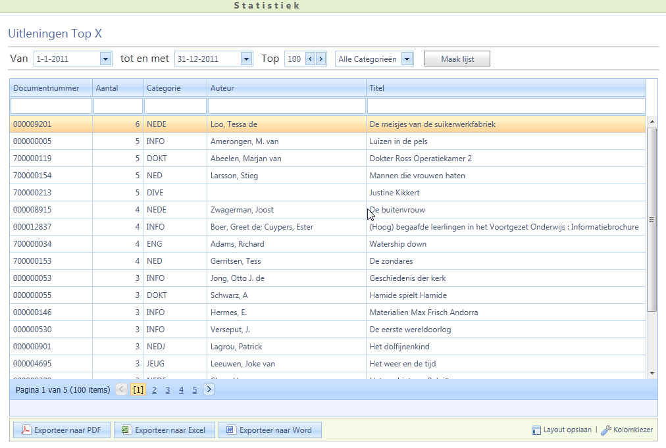
Task: Go to page 4 of results
Action: tap(182, 390)
